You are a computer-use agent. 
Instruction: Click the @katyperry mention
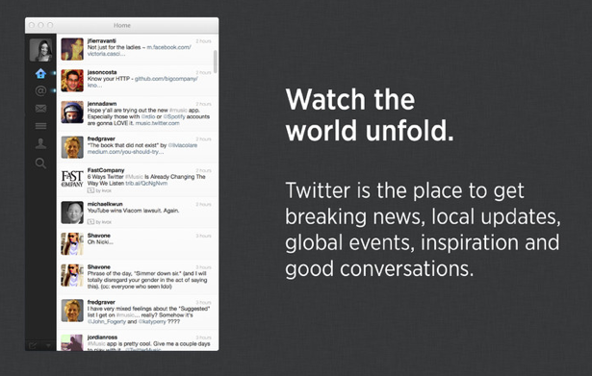click(x=152, y=322)
